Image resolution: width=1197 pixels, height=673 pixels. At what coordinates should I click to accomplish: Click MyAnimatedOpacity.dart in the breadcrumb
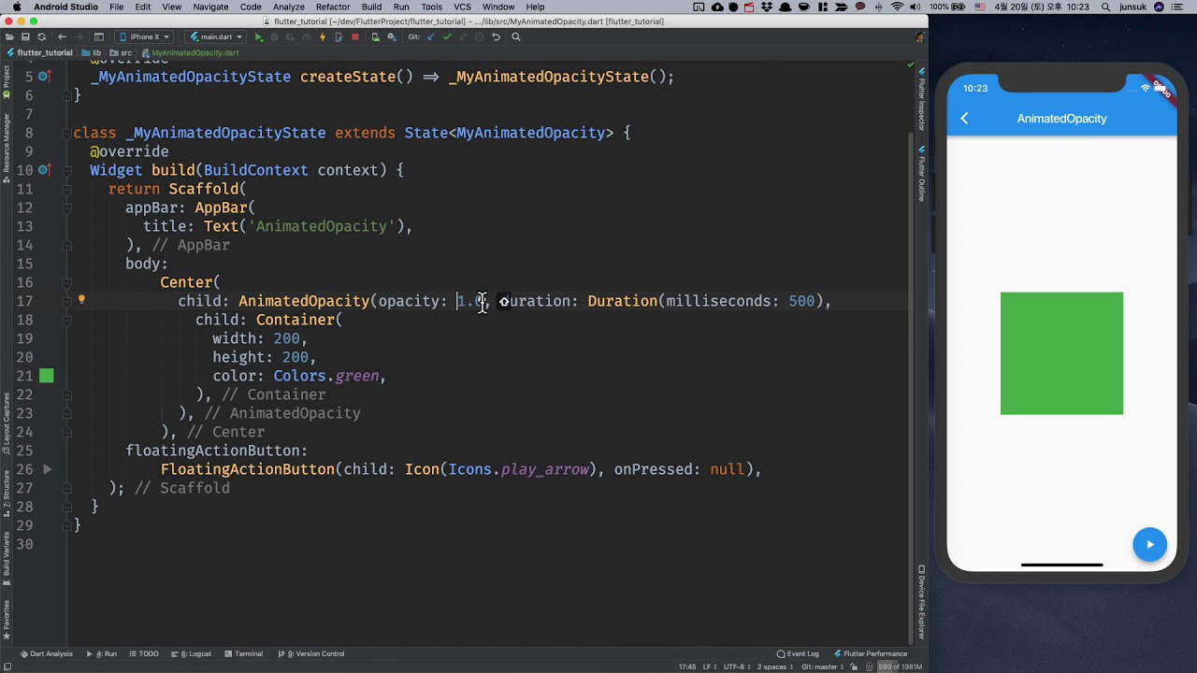click(x=191, y=52)
